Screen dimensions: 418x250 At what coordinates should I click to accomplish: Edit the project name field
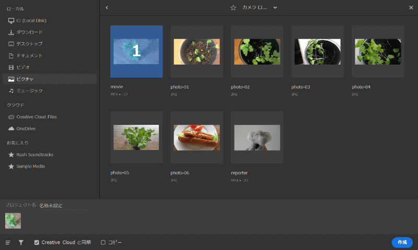pyautogui.click(x=63, y=206)
